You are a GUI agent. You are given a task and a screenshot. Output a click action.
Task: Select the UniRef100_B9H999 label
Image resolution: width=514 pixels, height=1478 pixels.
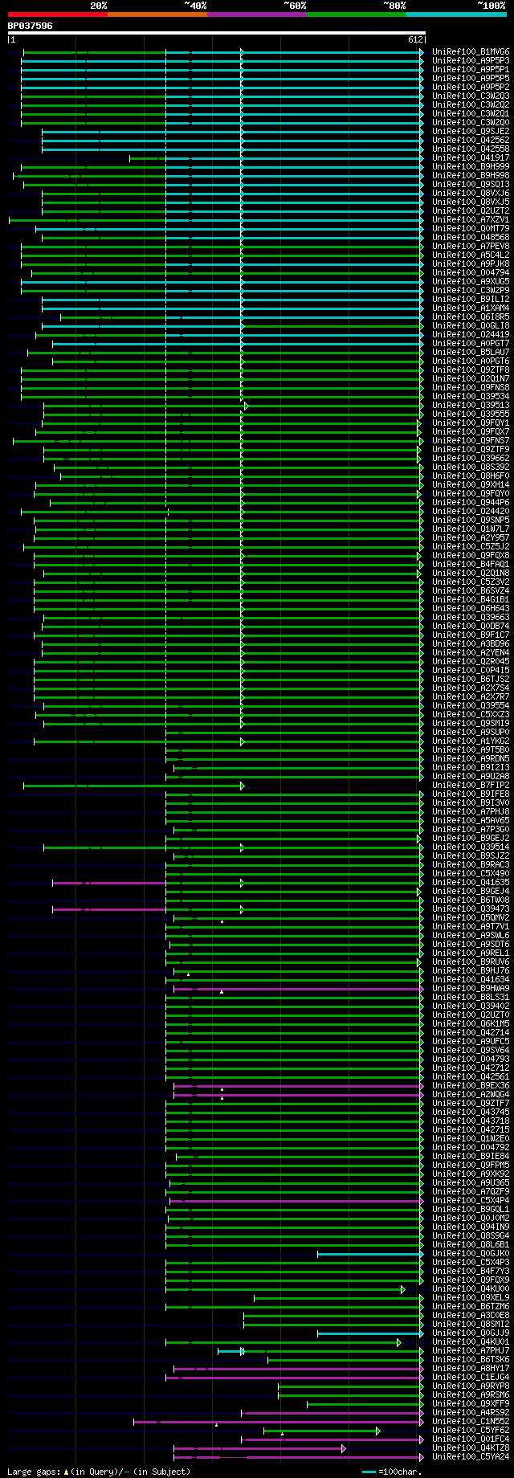[471, 166]
